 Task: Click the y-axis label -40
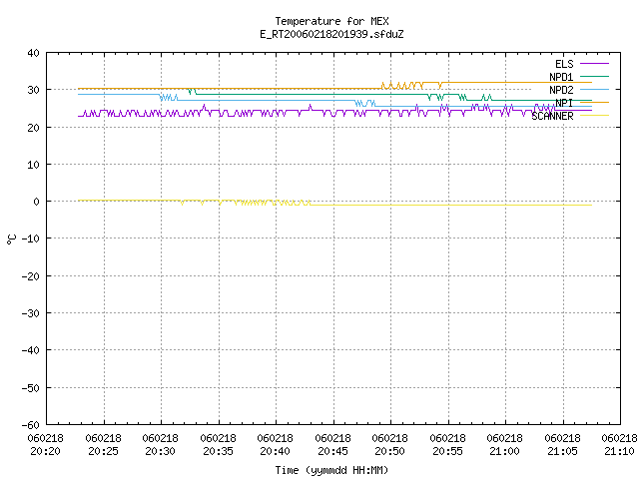pos(31,350)
